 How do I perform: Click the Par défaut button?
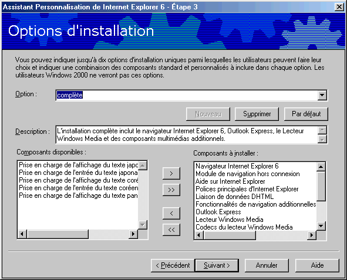pos(306,114)
